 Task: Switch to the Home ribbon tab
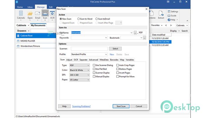tap(20, 7)
